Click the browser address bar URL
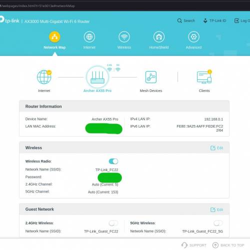The width and height of the screenshot is (250, 250). pos(37,6)
